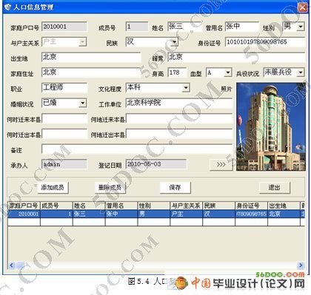311x295 pixels.
Task: Select table cell 汉 in grid
Action: [219, 214]
